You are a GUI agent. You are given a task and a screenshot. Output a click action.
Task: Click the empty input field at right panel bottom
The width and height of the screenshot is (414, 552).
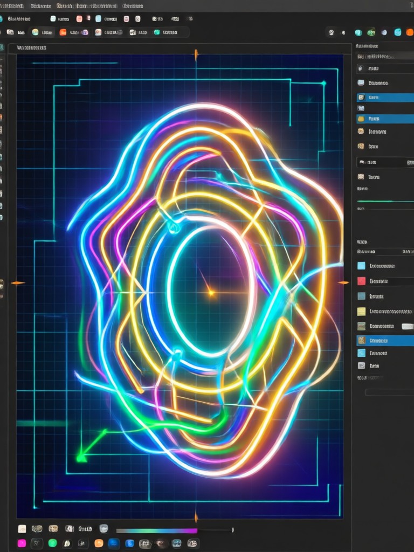click(x=389, y=392)
